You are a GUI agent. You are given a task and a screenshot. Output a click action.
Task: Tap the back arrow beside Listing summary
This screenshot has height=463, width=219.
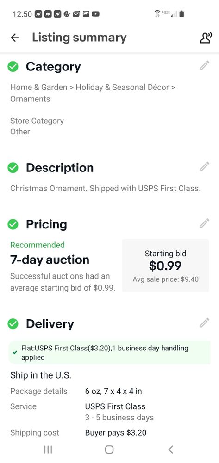[x=15, y=38]
